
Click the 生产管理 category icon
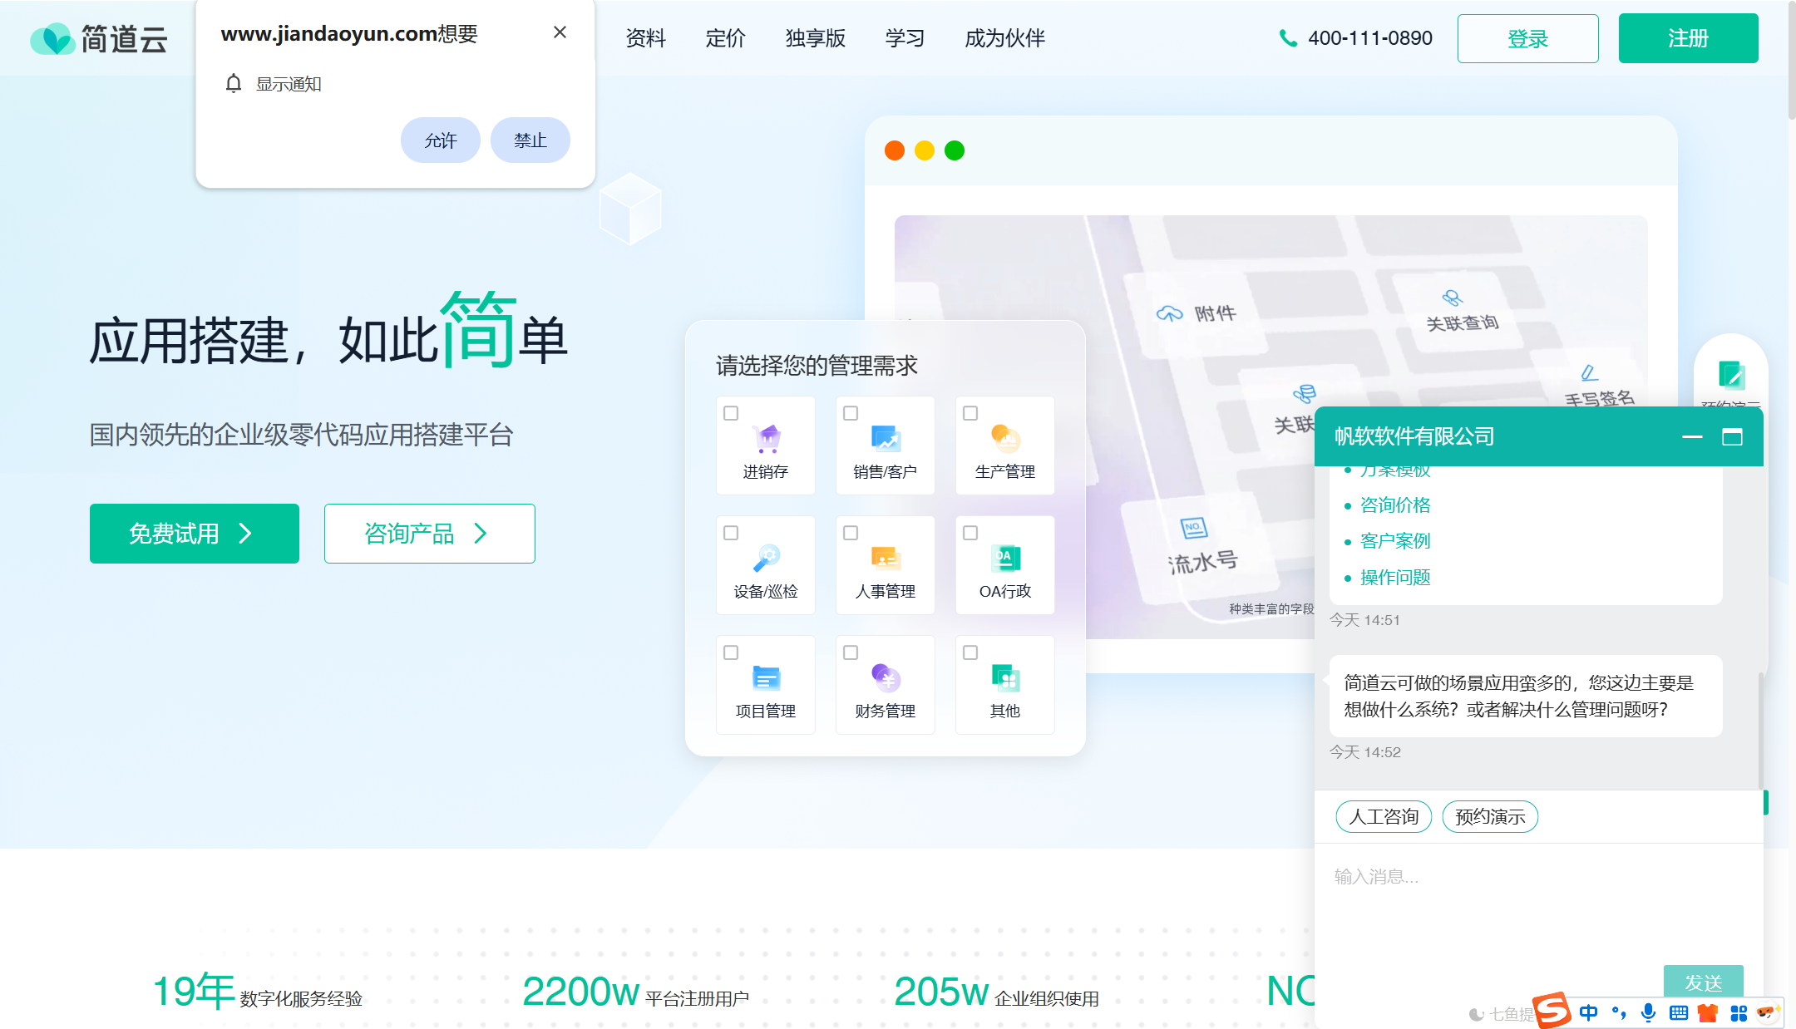[1004, 436]
